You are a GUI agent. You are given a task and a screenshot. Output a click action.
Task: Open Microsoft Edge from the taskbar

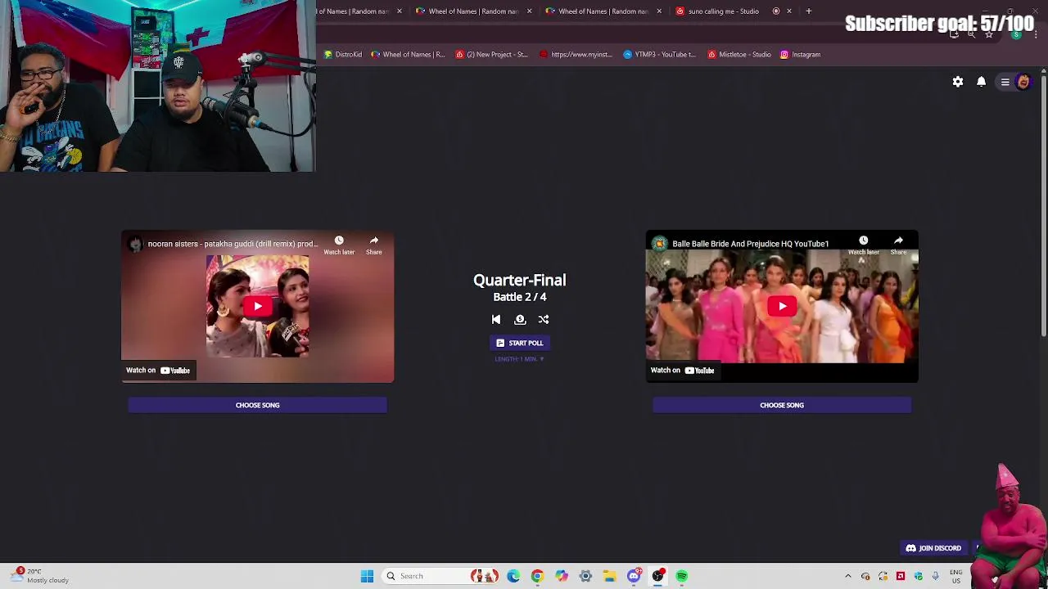[513, 576]
